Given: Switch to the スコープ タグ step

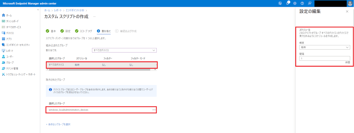Looking at the screenshot, I should [x=84, y=31].
